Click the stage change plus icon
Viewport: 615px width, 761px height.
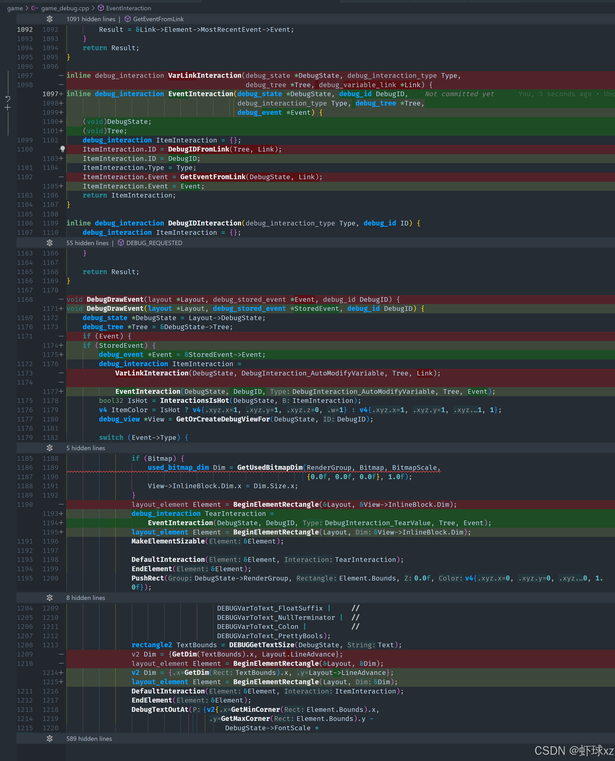pos(8,108)
